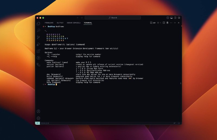
Task: Click the Search command center field
Action: click(x=113, y=18)
